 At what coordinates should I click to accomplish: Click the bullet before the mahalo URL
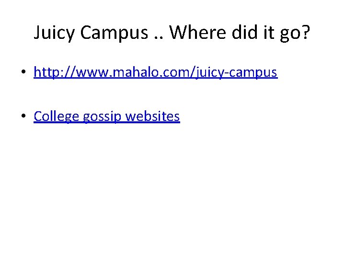[x=23, y=73]
